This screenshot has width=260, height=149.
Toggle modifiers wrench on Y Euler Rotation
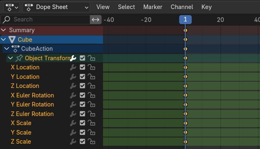(73, 104)
